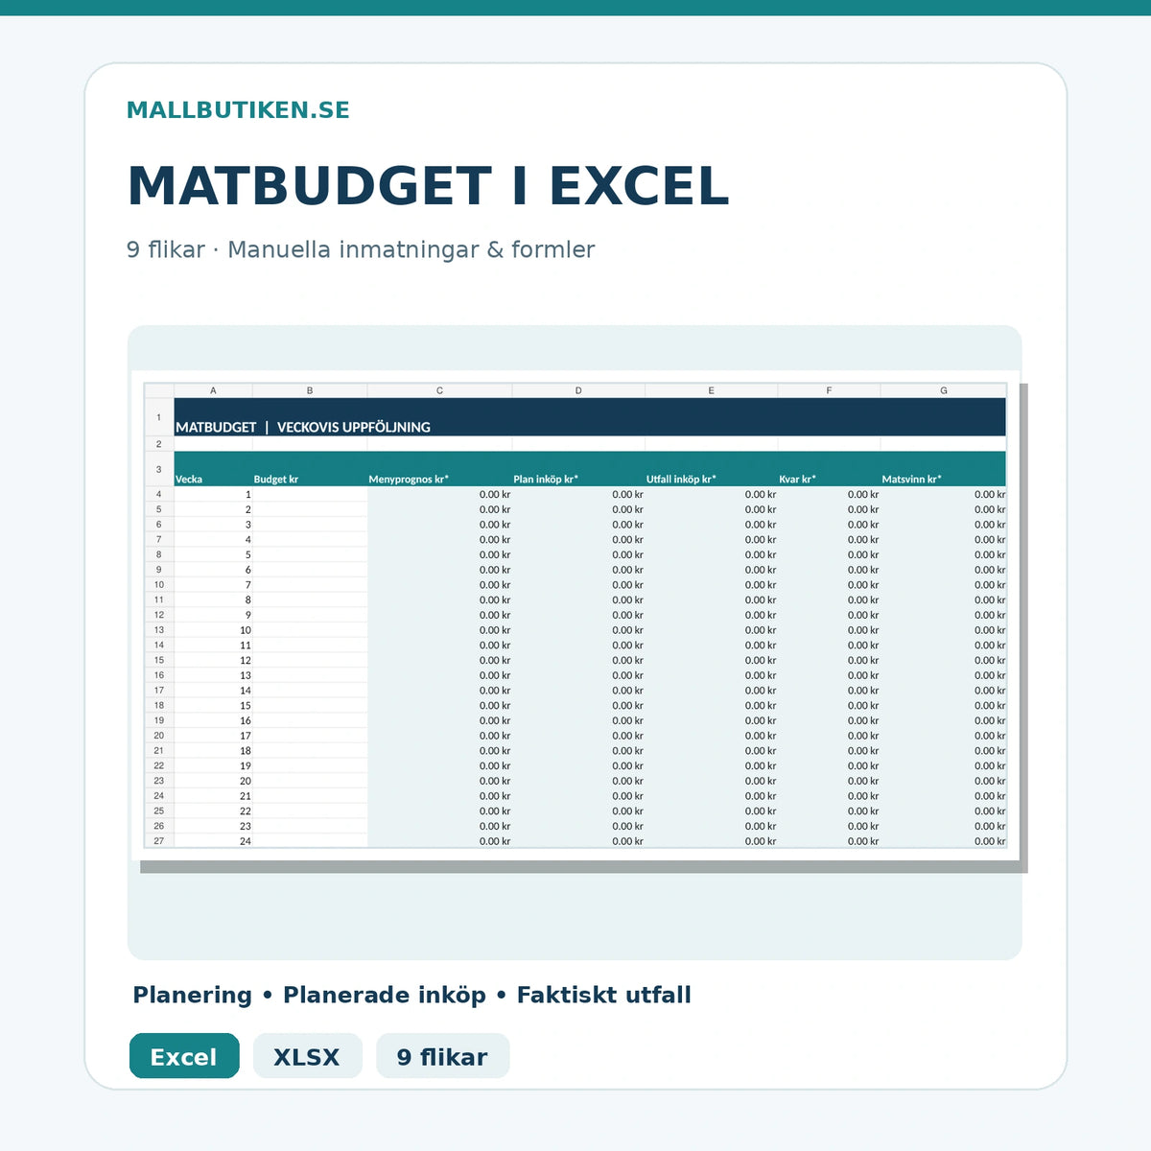
Task: Select column header D in the spreadsheet
Action: point(578,390)
